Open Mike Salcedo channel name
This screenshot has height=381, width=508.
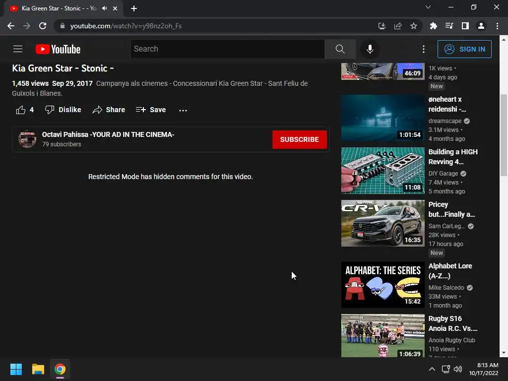446,288
